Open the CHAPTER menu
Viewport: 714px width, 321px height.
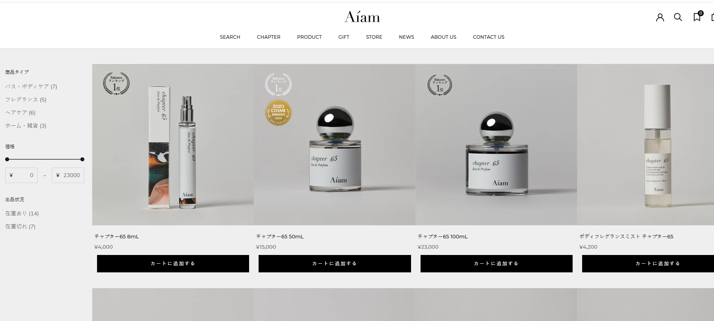[268, 37]
